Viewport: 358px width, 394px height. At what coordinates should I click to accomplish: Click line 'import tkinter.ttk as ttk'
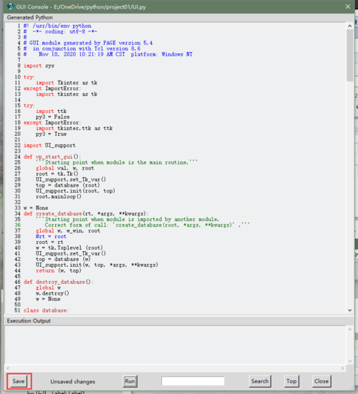74,128
